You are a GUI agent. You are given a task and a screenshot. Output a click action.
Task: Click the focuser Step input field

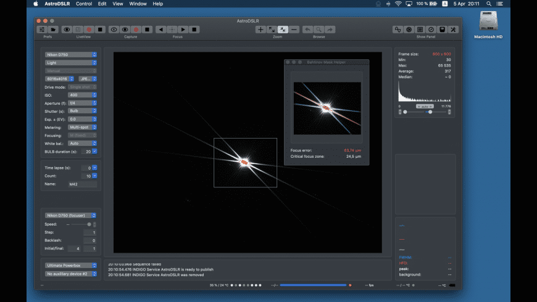(89, 232)
